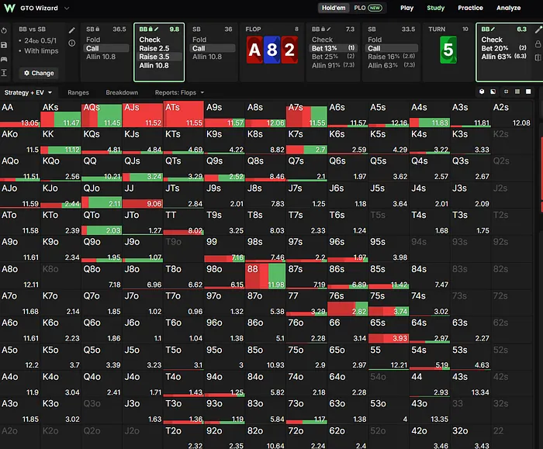Click the collapse height icon in left sidebar
The height and width of the screenshot is (449, 543).
[4, 72]
